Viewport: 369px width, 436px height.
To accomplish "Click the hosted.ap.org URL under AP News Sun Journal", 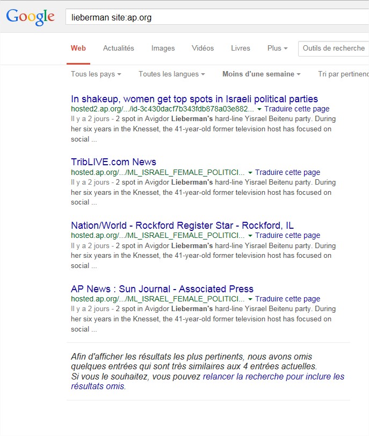I will tap(157, 299).
